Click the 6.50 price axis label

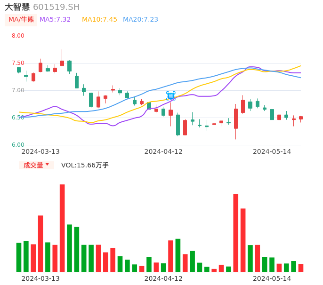[x=18, y=118]
